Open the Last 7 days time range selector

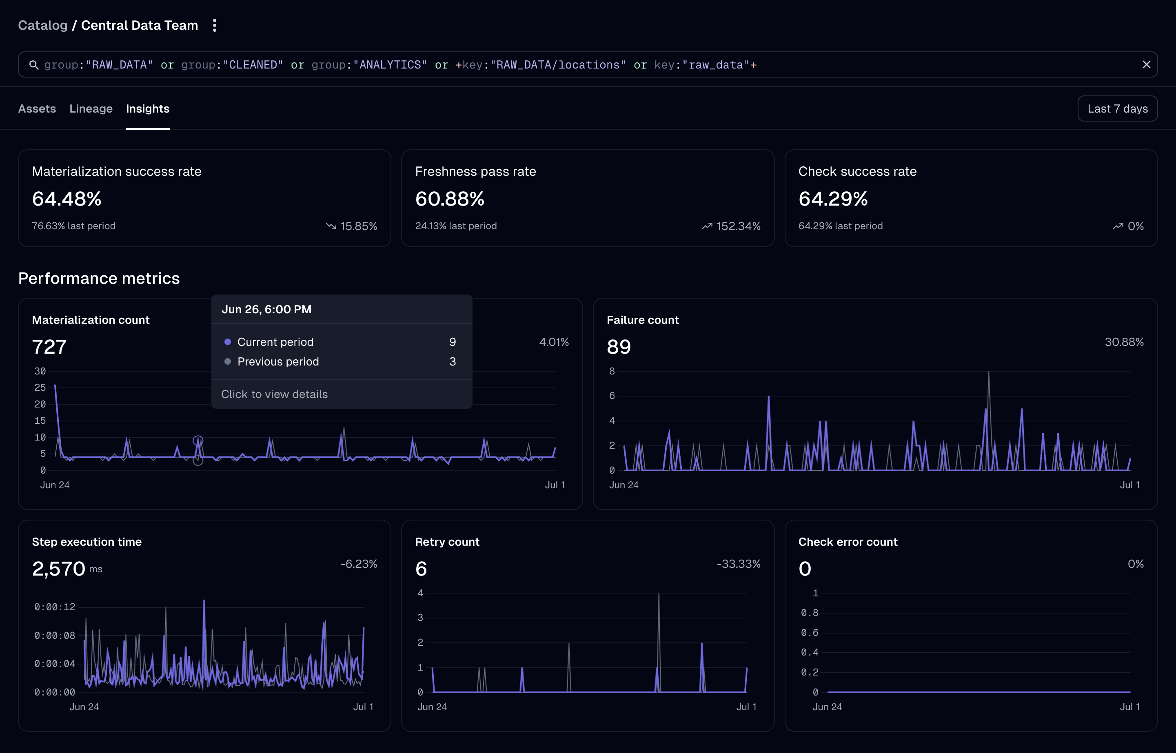[x=1117, y=108]
